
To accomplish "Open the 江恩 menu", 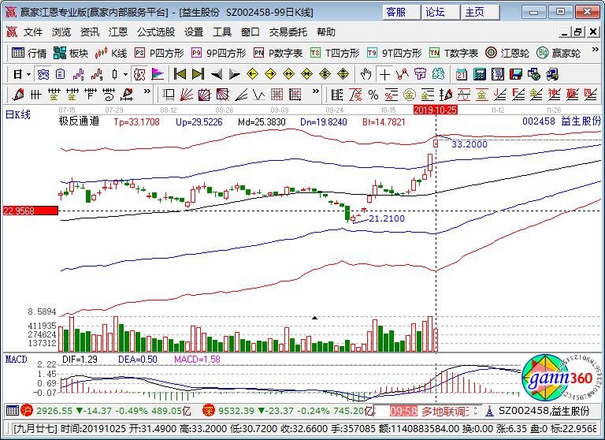I will (x=117, y=32).
